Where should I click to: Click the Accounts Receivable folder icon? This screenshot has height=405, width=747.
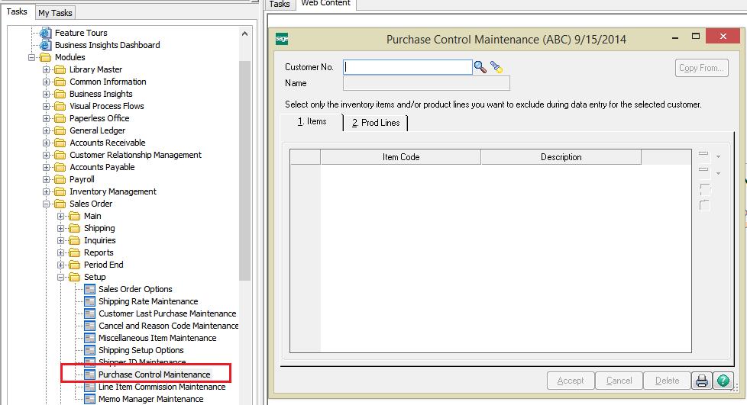[60, 143]
